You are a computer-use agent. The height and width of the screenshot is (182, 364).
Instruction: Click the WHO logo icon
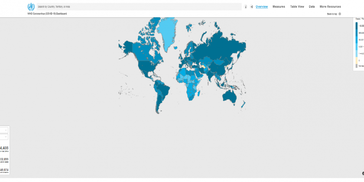31,6
